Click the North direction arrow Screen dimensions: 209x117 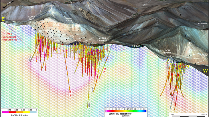8,4
